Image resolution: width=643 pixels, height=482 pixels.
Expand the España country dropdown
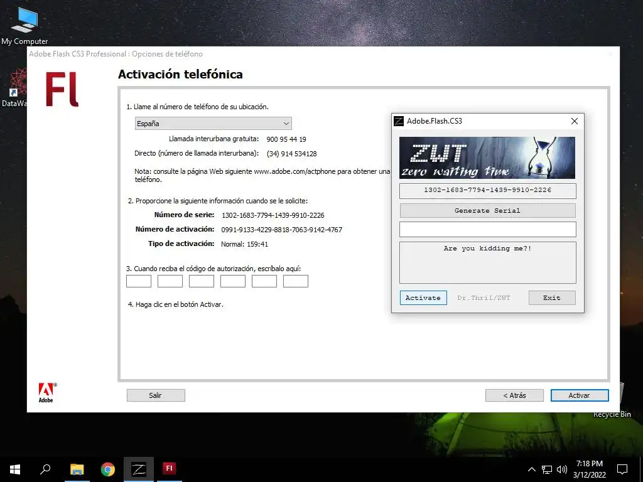pos(213,124)
